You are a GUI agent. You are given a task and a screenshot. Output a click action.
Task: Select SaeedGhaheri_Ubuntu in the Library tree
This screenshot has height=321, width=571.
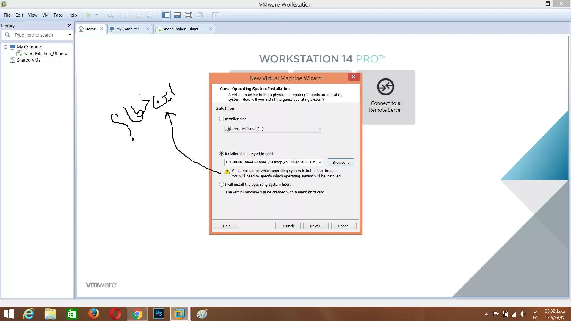(x=46, y=53)
